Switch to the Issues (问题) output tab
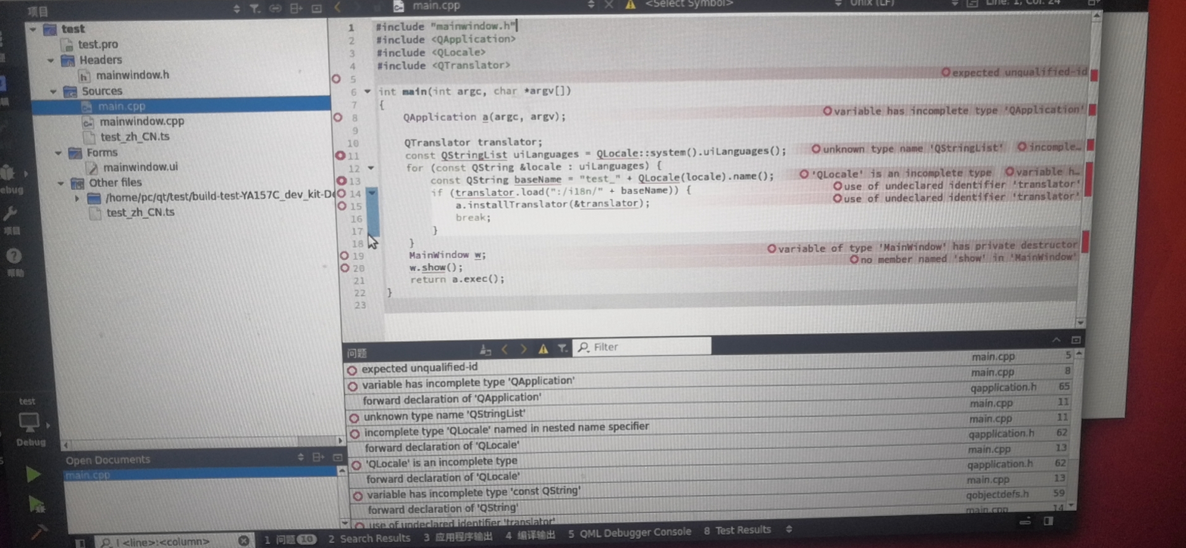Viewport: 1186px width, 548px height. click(x=290, y=539)
